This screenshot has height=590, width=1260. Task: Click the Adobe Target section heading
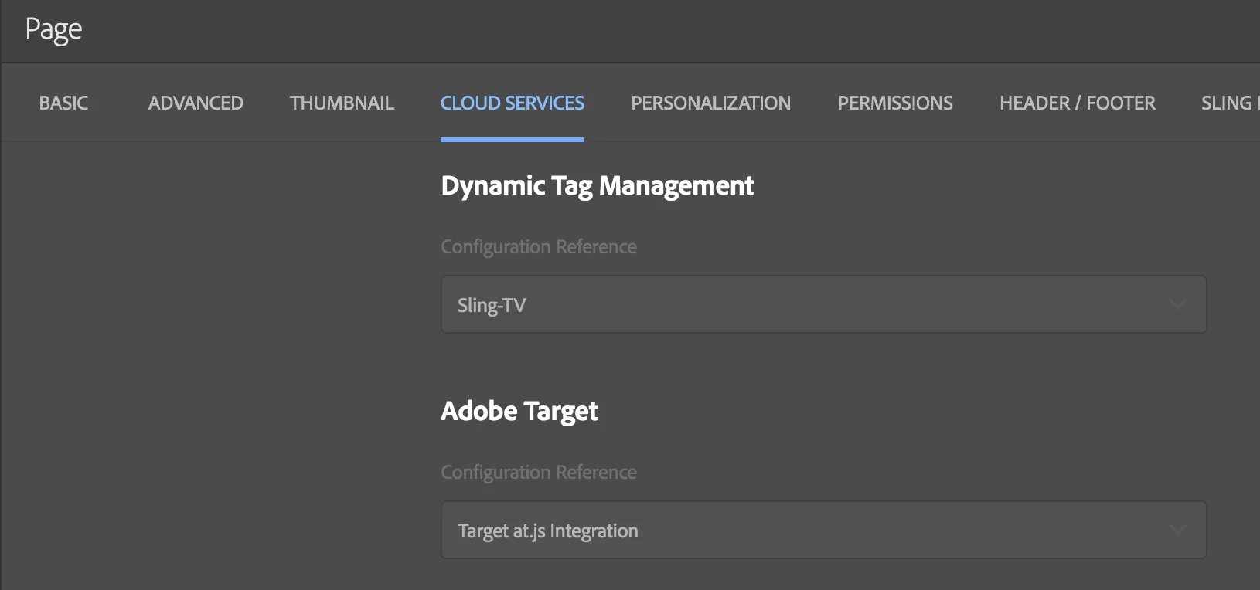[519, 411]
